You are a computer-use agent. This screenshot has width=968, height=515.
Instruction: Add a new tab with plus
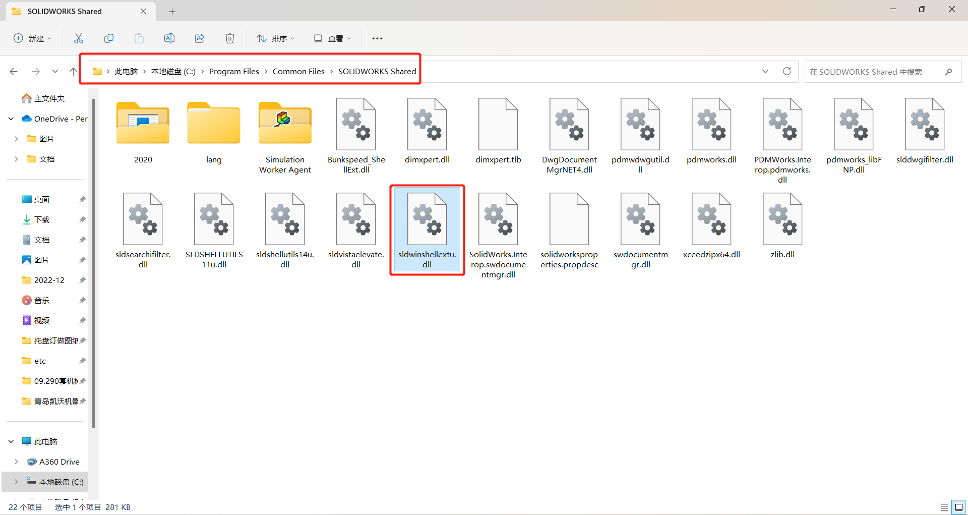172,11
